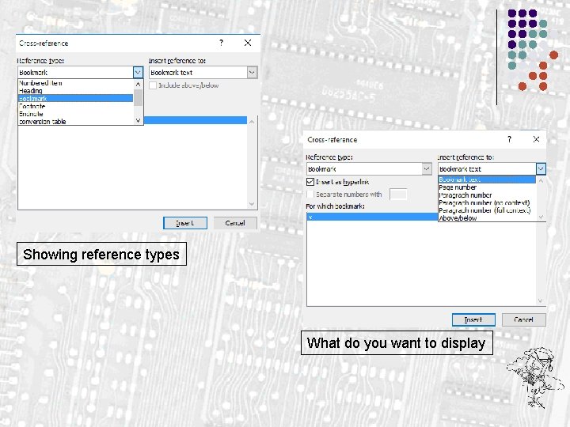Uncheck Insert as hyperlink checkbox
Viewport: 570px width, 427px height.
click(310, 182)
